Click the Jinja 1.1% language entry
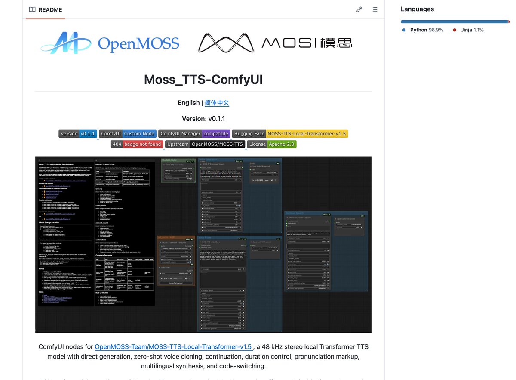The image size is (516, 380). pyautogui.click(x=468, y=30)
